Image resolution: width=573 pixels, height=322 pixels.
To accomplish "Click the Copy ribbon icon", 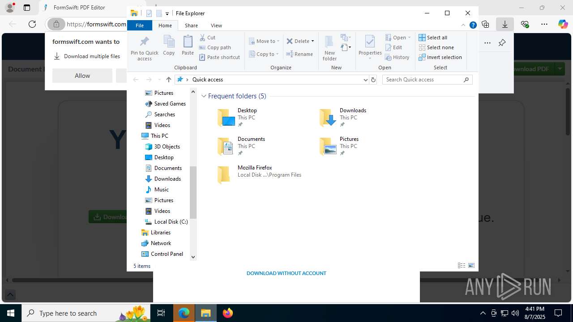I will 169,45.
